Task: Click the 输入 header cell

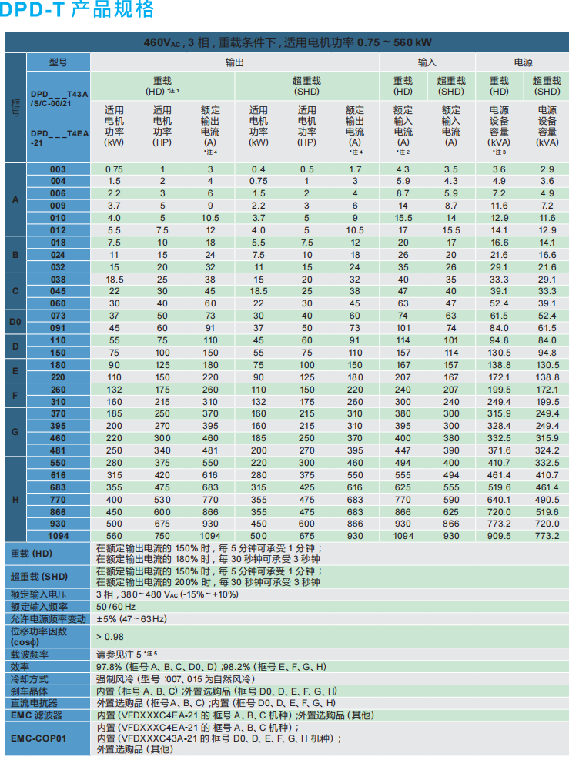Action: 427,62
